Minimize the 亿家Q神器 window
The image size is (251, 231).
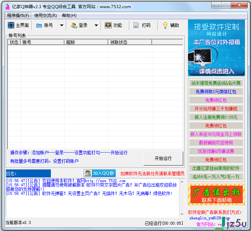pos(216,6)
